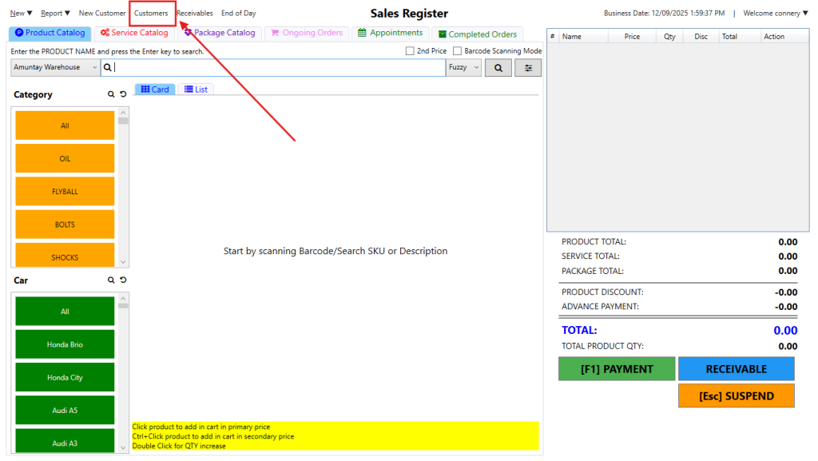818x461 pixels.
Task: Click the Car search magnifier icon
Action: tap(112, 280)
